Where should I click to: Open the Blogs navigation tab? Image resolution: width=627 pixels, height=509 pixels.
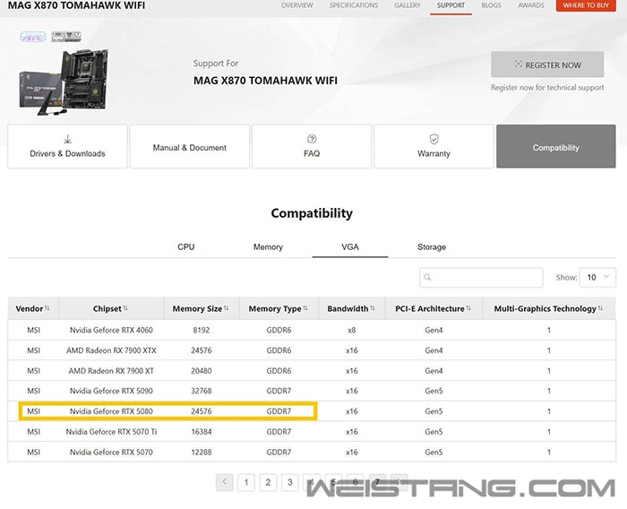click(491, 5)
